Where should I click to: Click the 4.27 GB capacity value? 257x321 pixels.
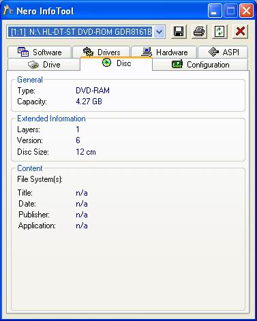tap(89, 102)
